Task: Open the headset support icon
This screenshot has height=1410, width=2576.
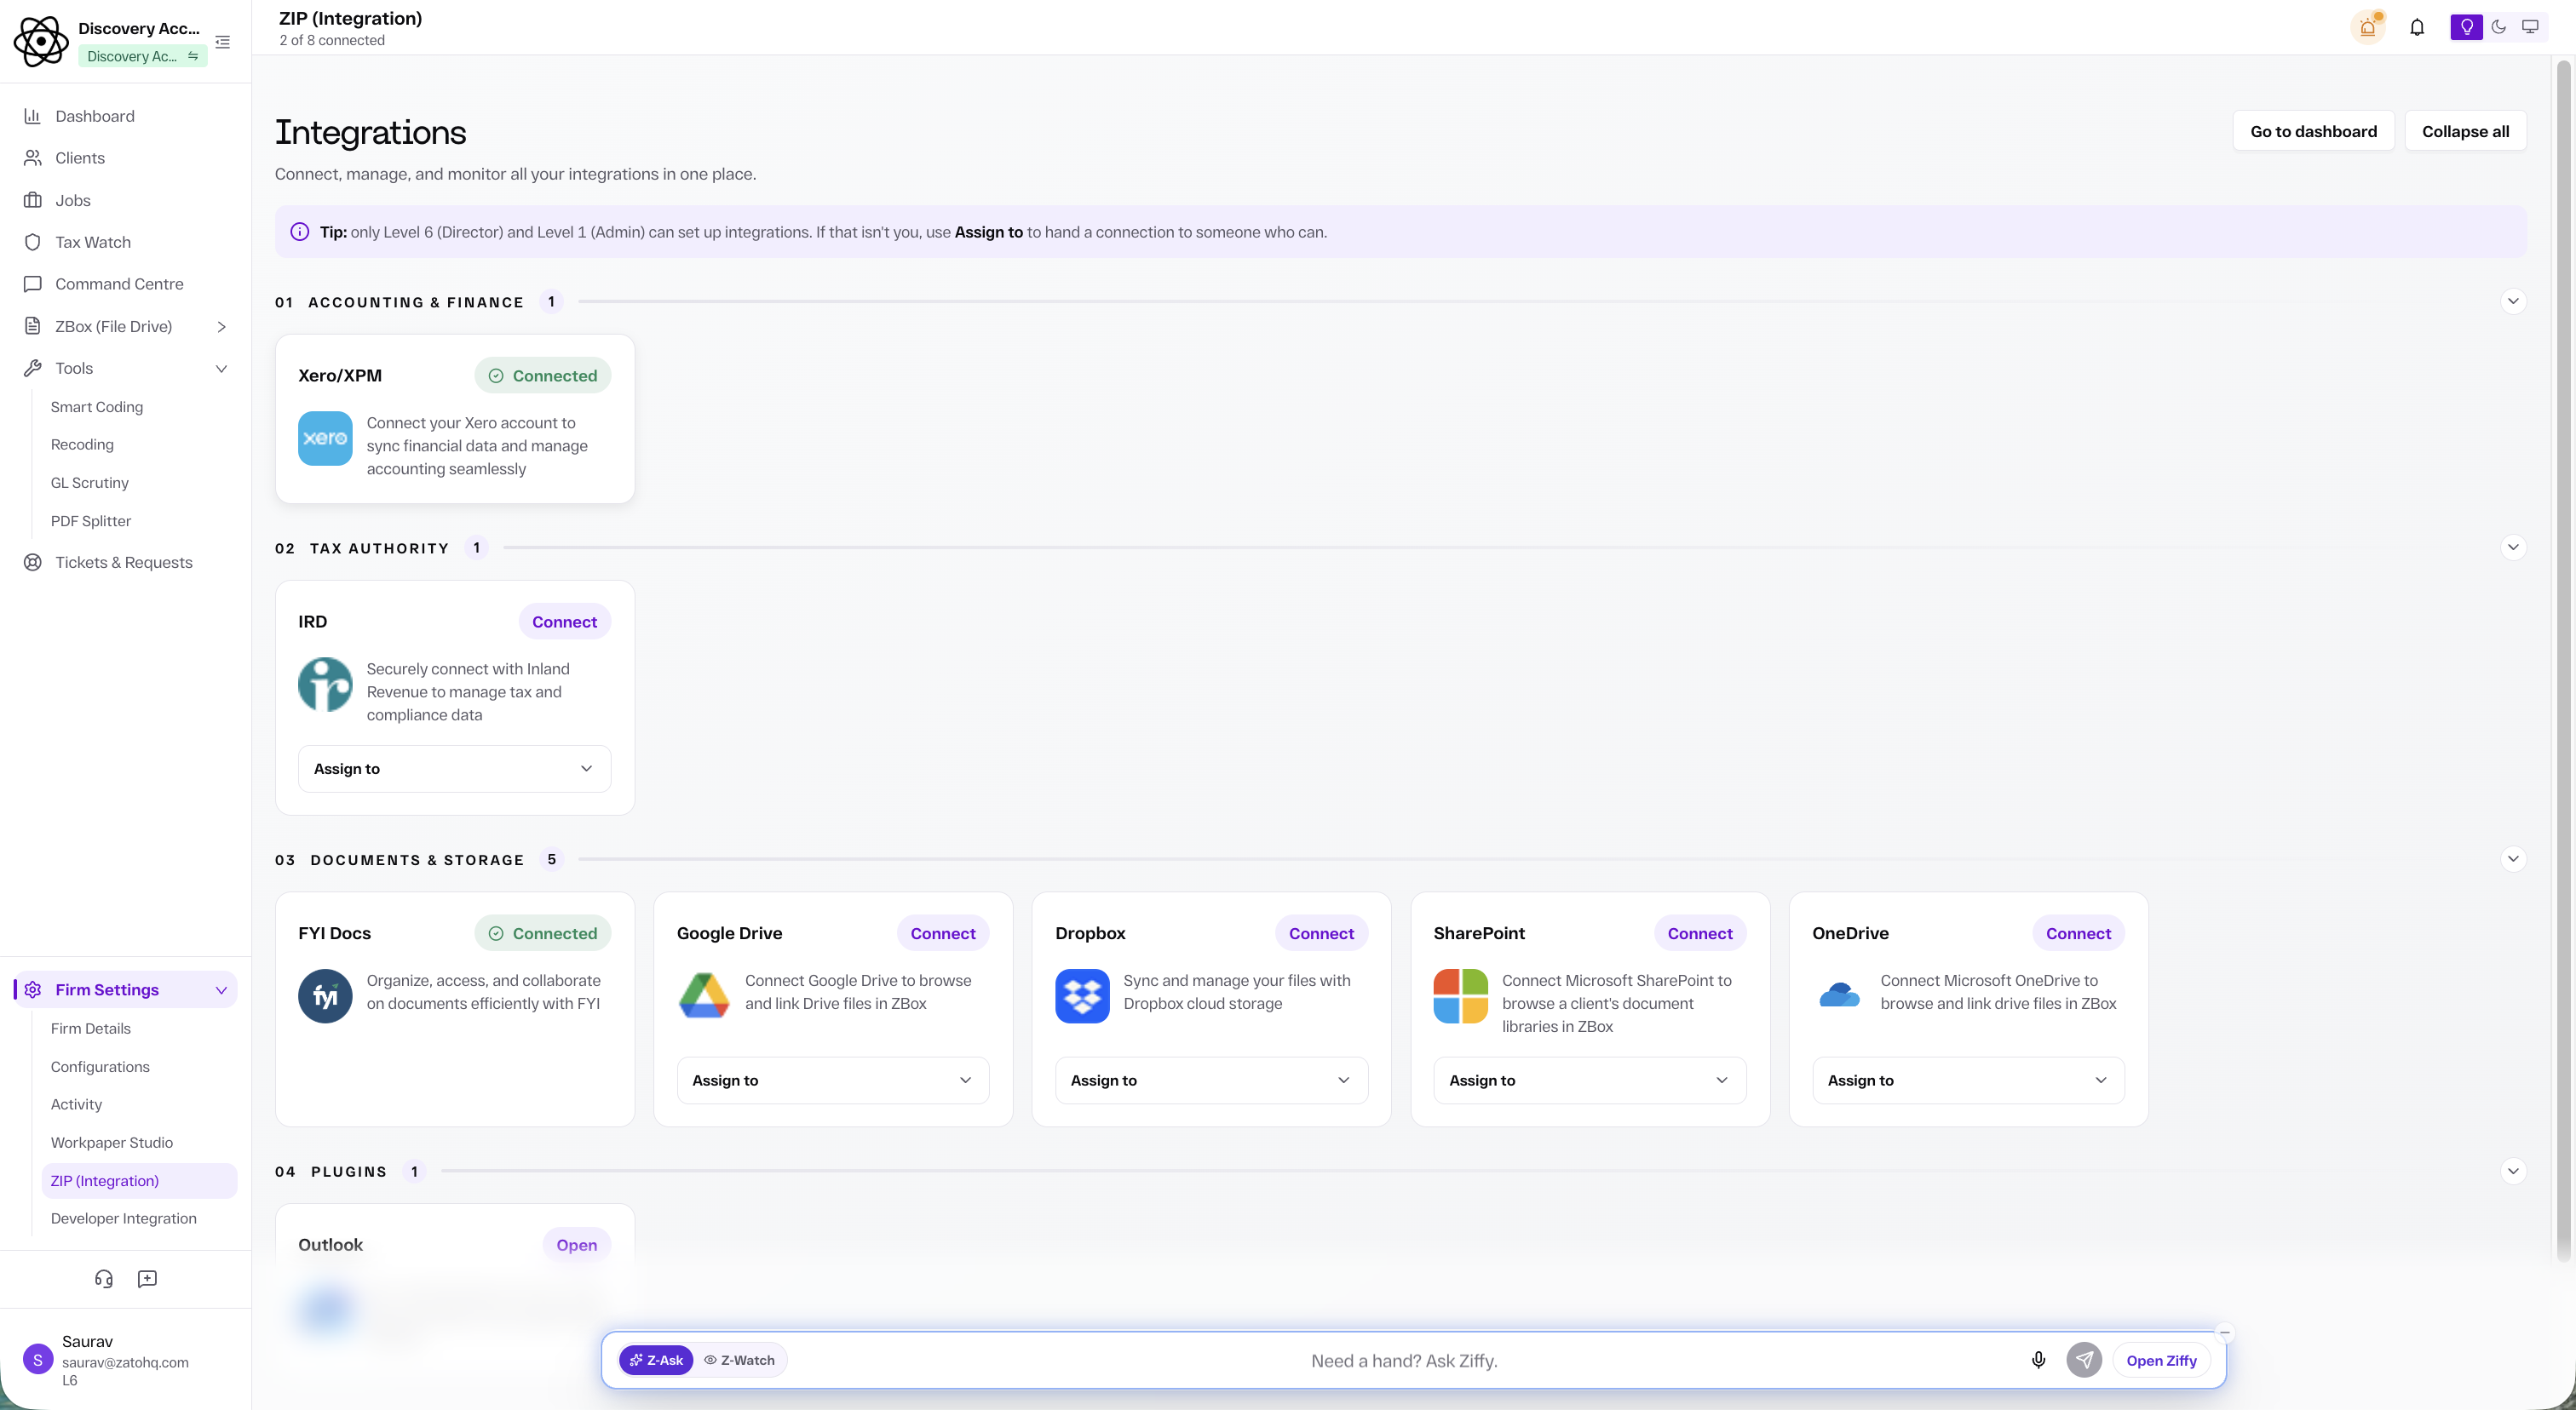Action: [x=104, y=1279]
